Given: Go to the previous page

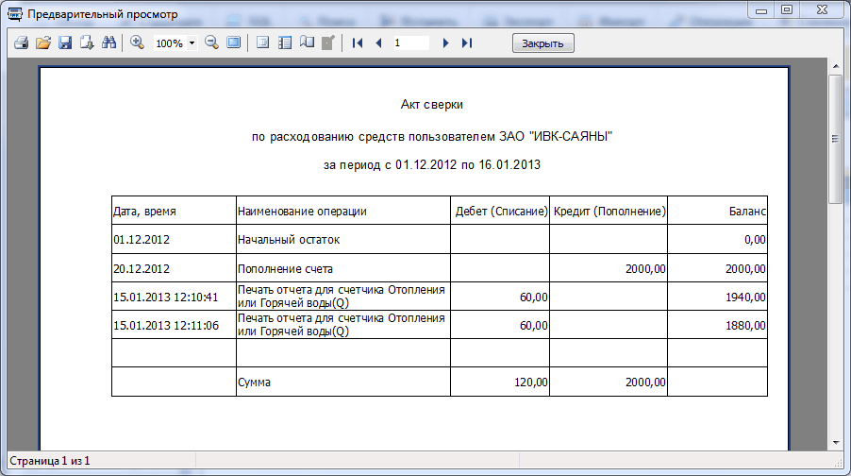Looking at the screenshot, I should tap(379, 42).
